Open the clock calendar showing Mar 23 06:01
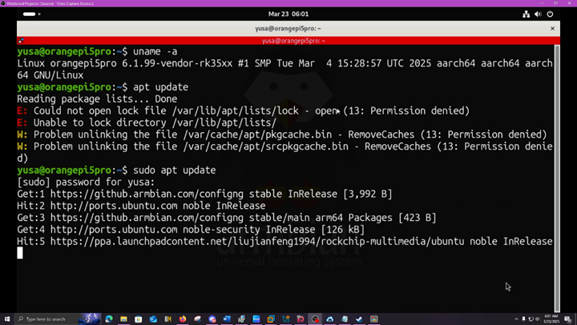 (288, 14)
